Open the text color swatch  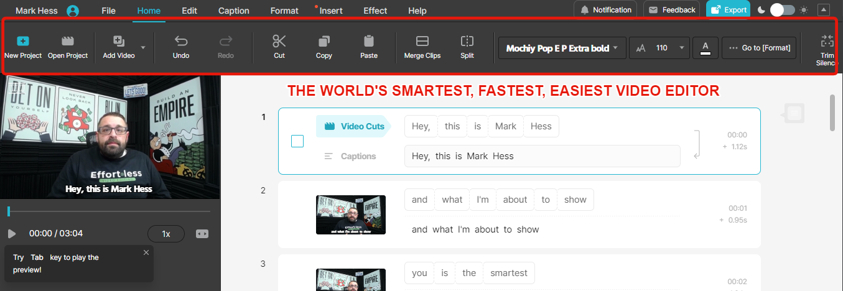[x=705, y=48]
